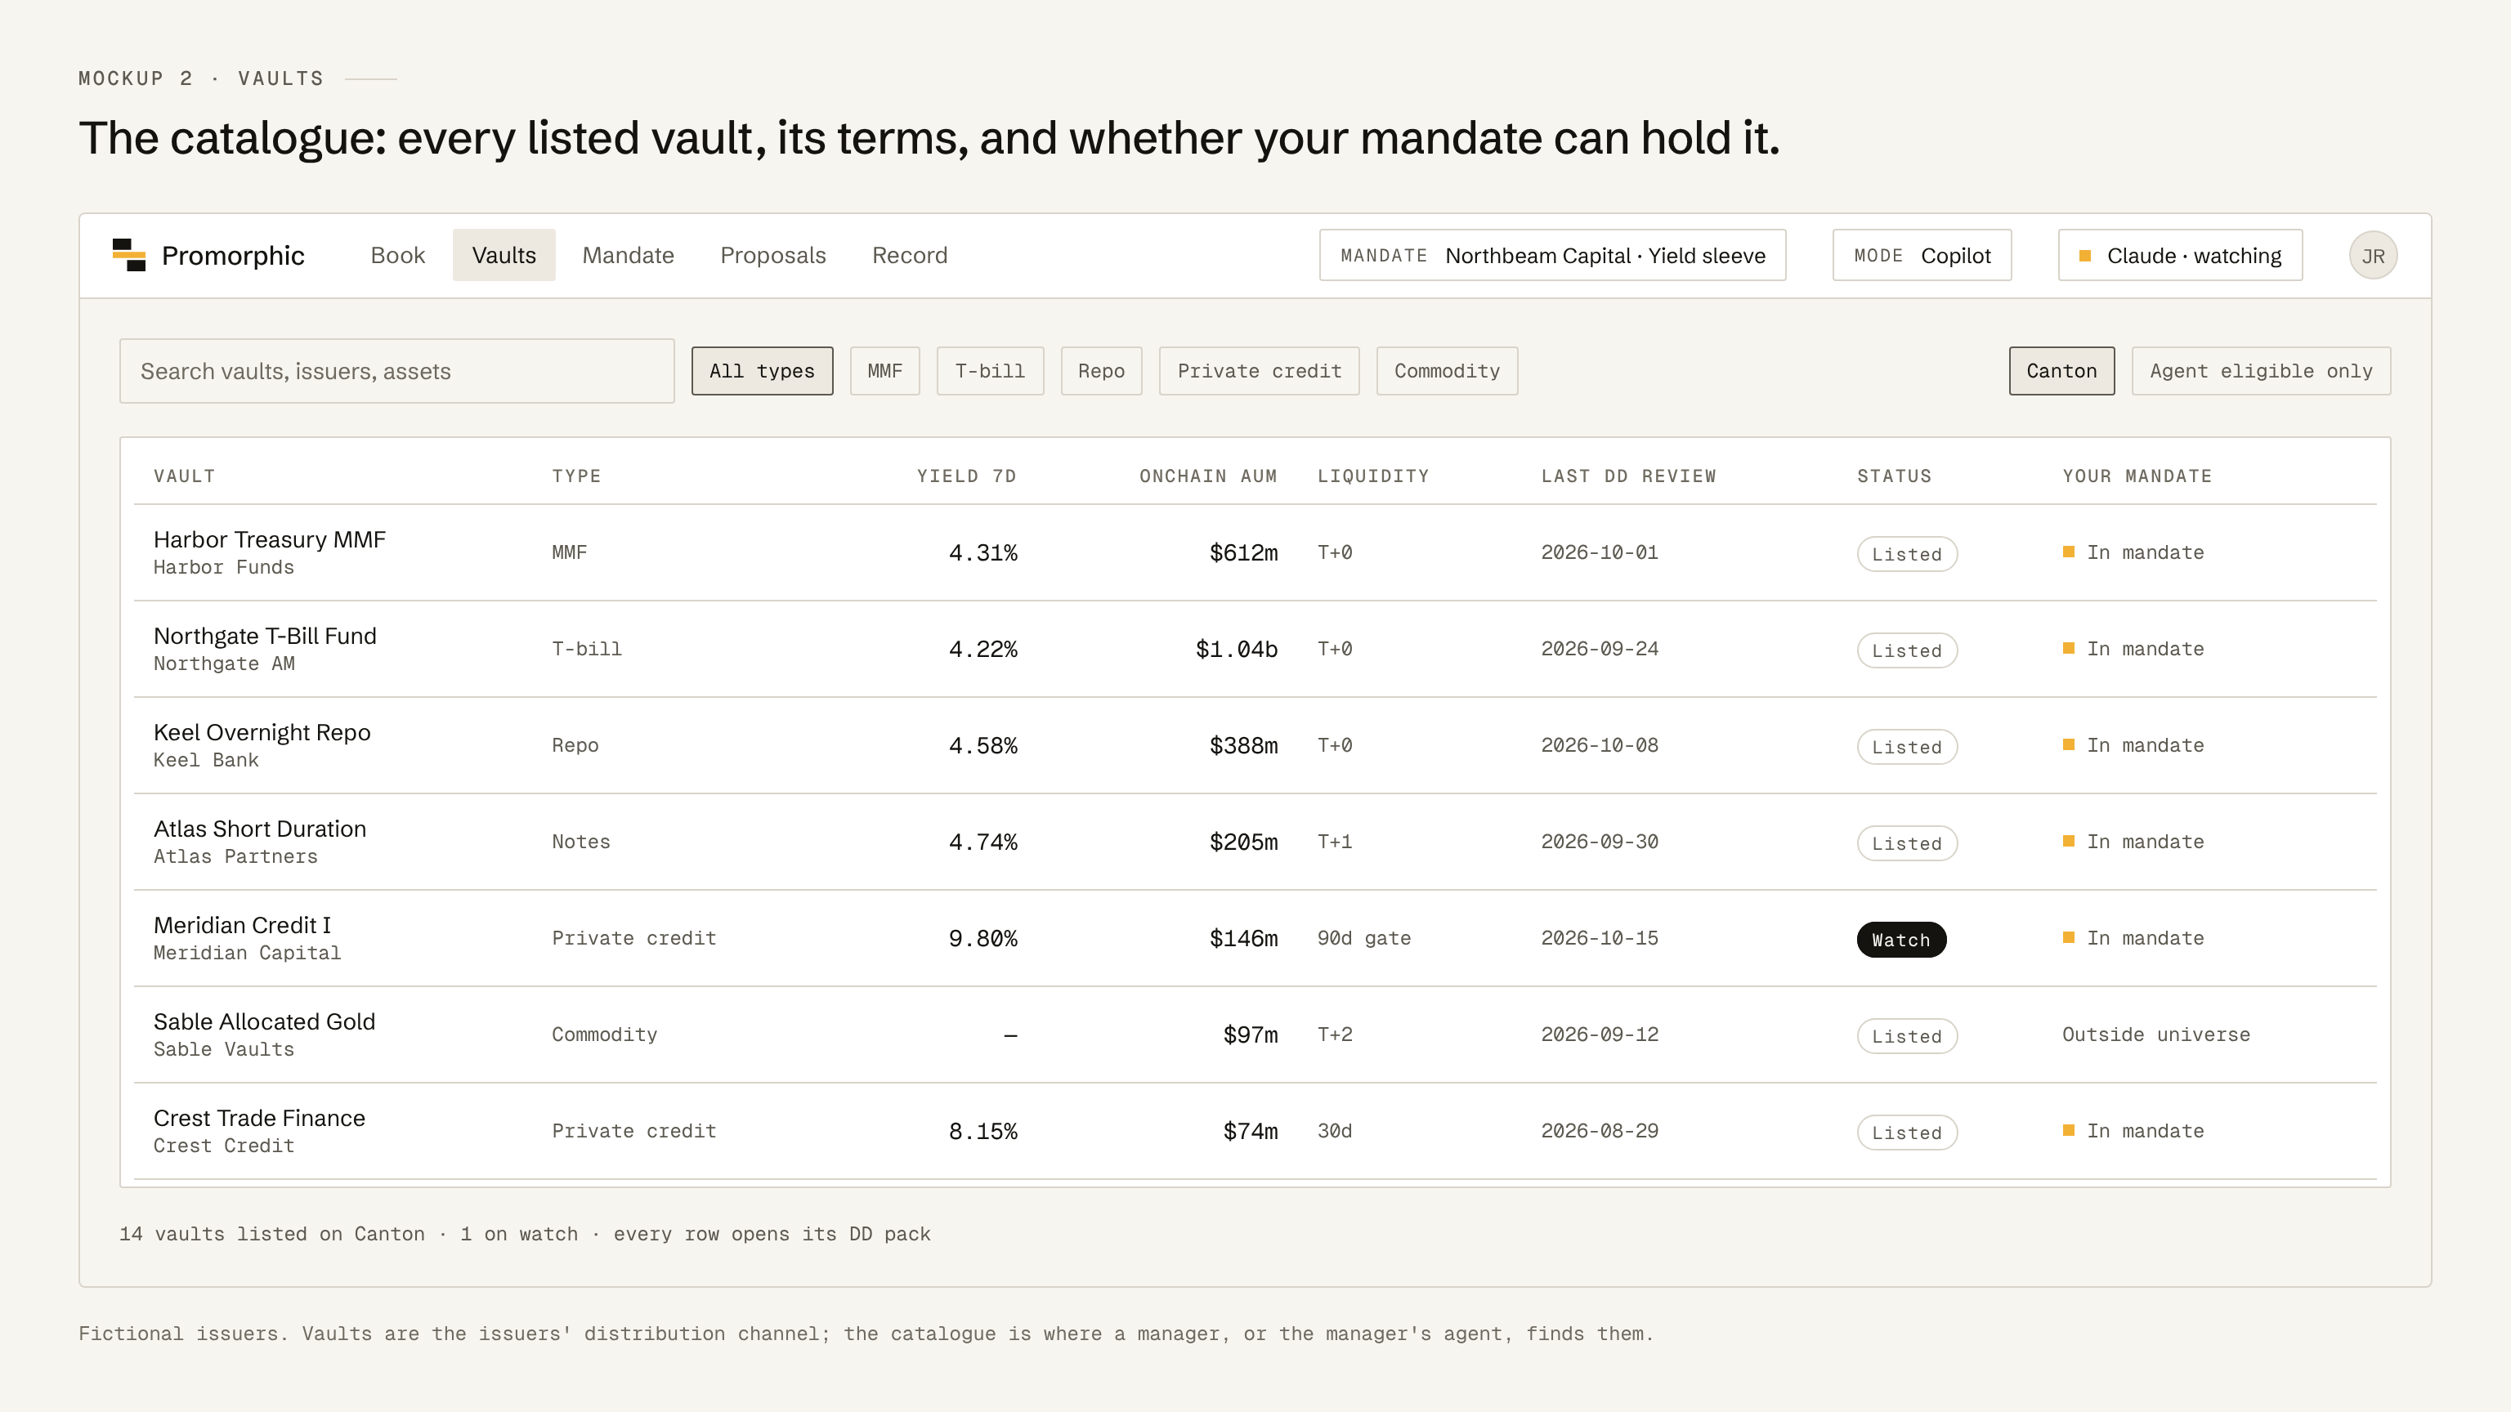2511x1412 pixels.
Task: Open the Sable Allocated Gold vault
Action: pos(1255,1034)
